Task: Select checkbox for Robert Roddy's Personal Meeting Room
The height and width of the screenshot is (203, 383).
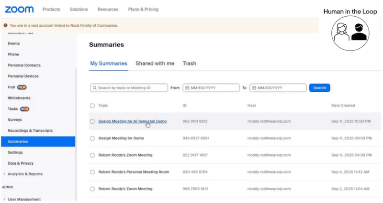Action: point(92,172)
